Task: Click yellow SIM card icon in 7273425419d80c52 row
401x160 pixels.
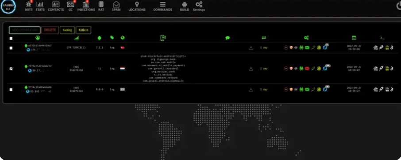Action: click(x=387, y=69)
